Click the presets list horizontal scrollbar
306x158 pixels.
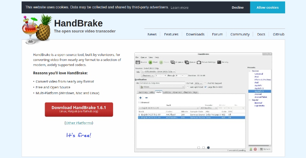pyautogui.click(x=260, y=145)
